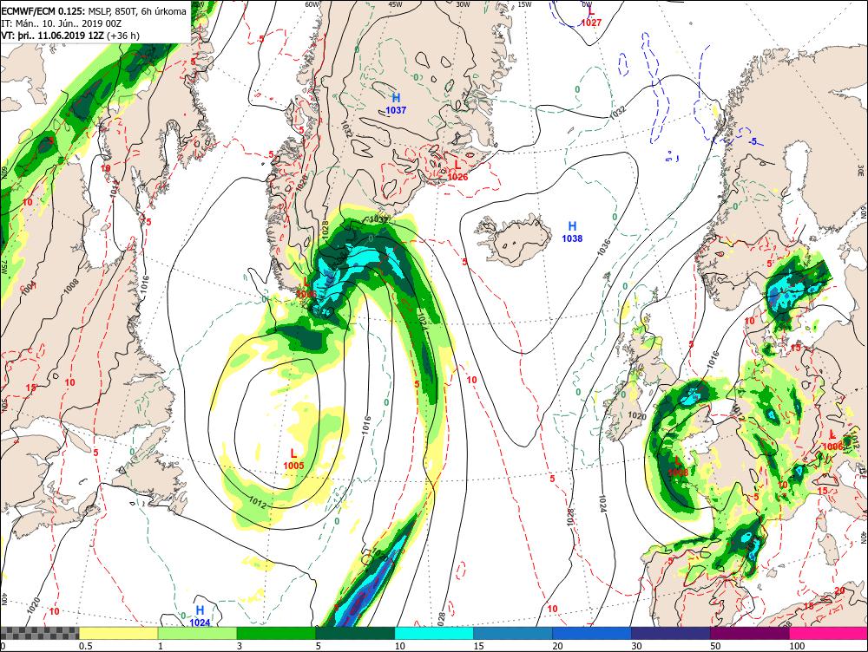This screenshot has width=868, height=652.
Task: Select the pink 100+ legend swatch
Action: 829,633
